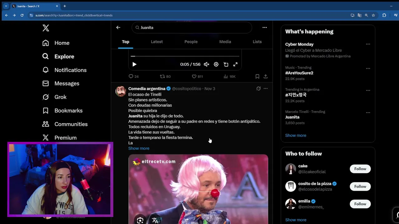The image size is (399, 224).
Task: Click the Grok explain icon on post
Action: pos(258,89)
